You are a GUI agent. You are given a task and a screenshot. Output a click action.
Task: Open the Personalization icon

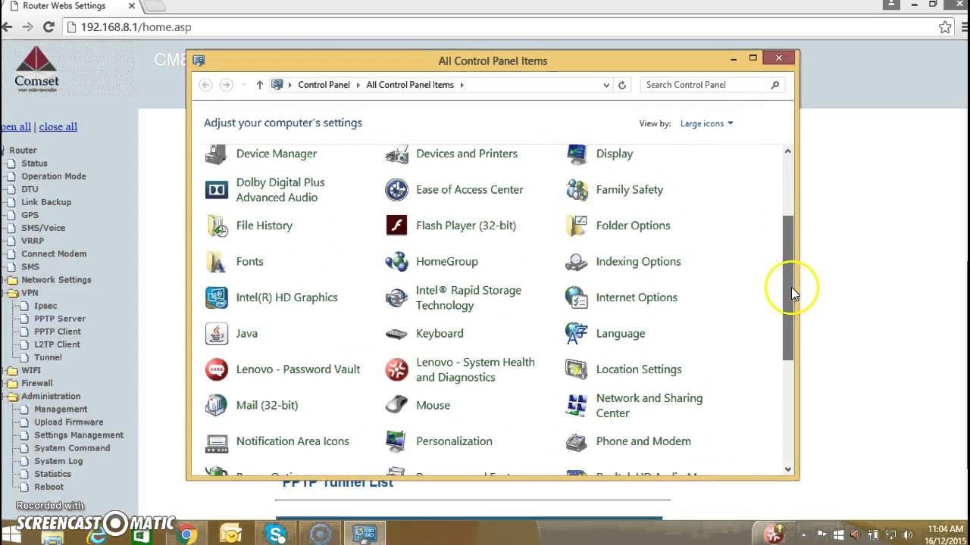pos(396,441)
